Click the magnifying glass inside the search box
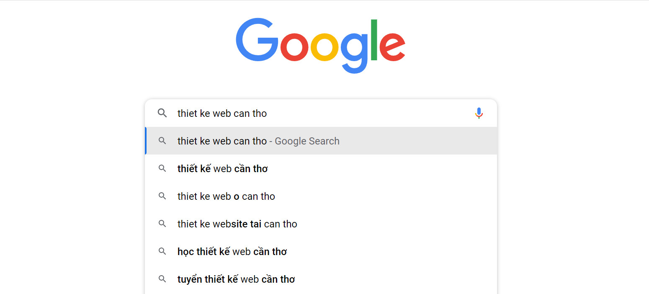 point(162,113)
